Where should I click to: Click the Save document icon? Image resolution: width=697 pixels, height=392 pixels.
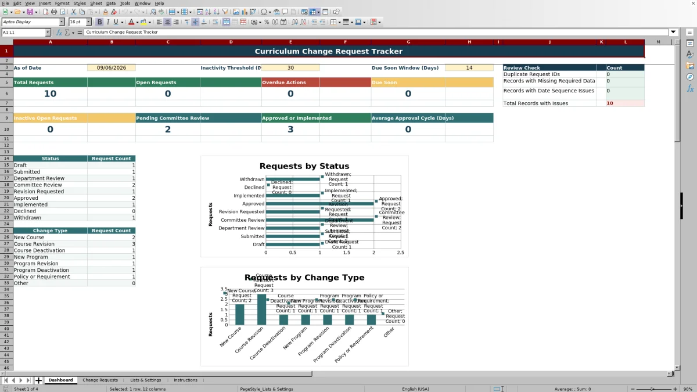click(x=30, y=12)
